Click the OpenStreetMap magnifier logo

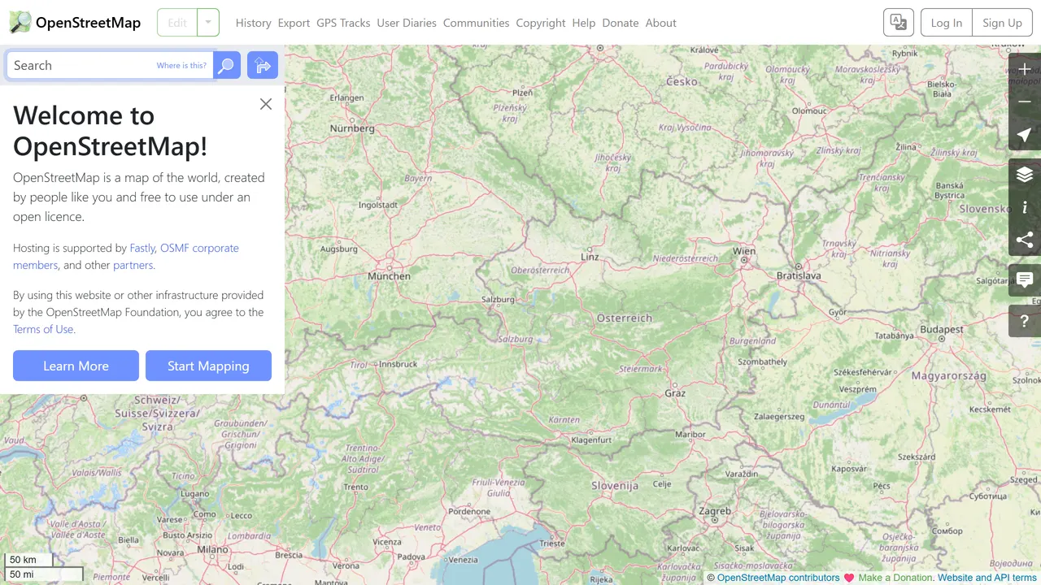(20, 23)
